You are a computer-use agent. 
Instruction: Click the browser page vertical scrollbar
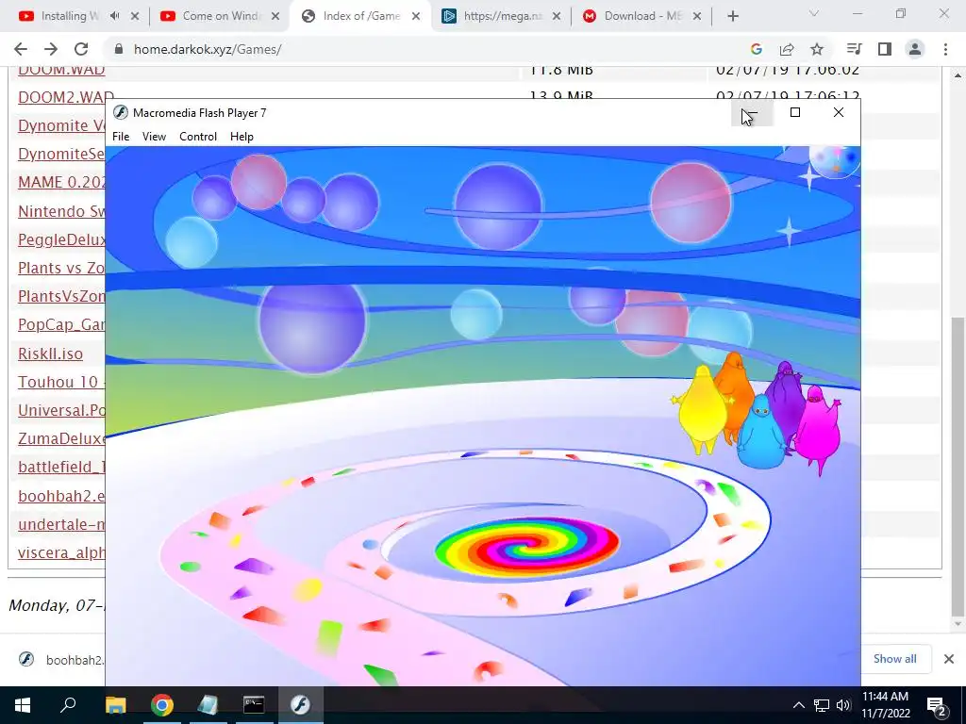957,467
